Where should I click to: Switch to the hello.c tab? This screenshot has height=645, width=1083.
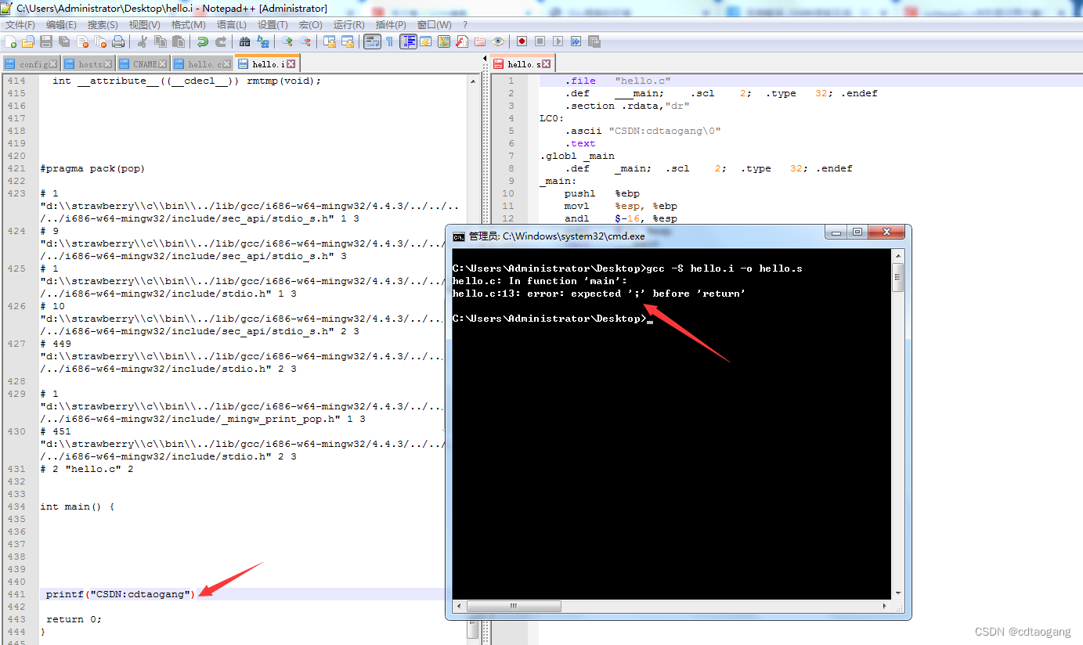[x=202, y=64]
